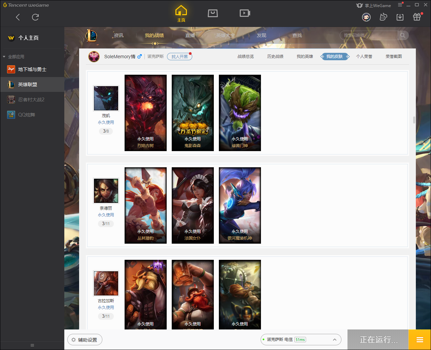
Task: Open the 烈焰古树 skin card
Action: click(145, 113)
